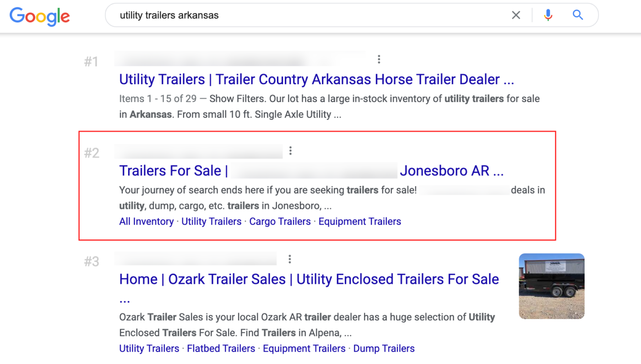
Task: Open three-dot menu for result #3
Action: [290, 259]
